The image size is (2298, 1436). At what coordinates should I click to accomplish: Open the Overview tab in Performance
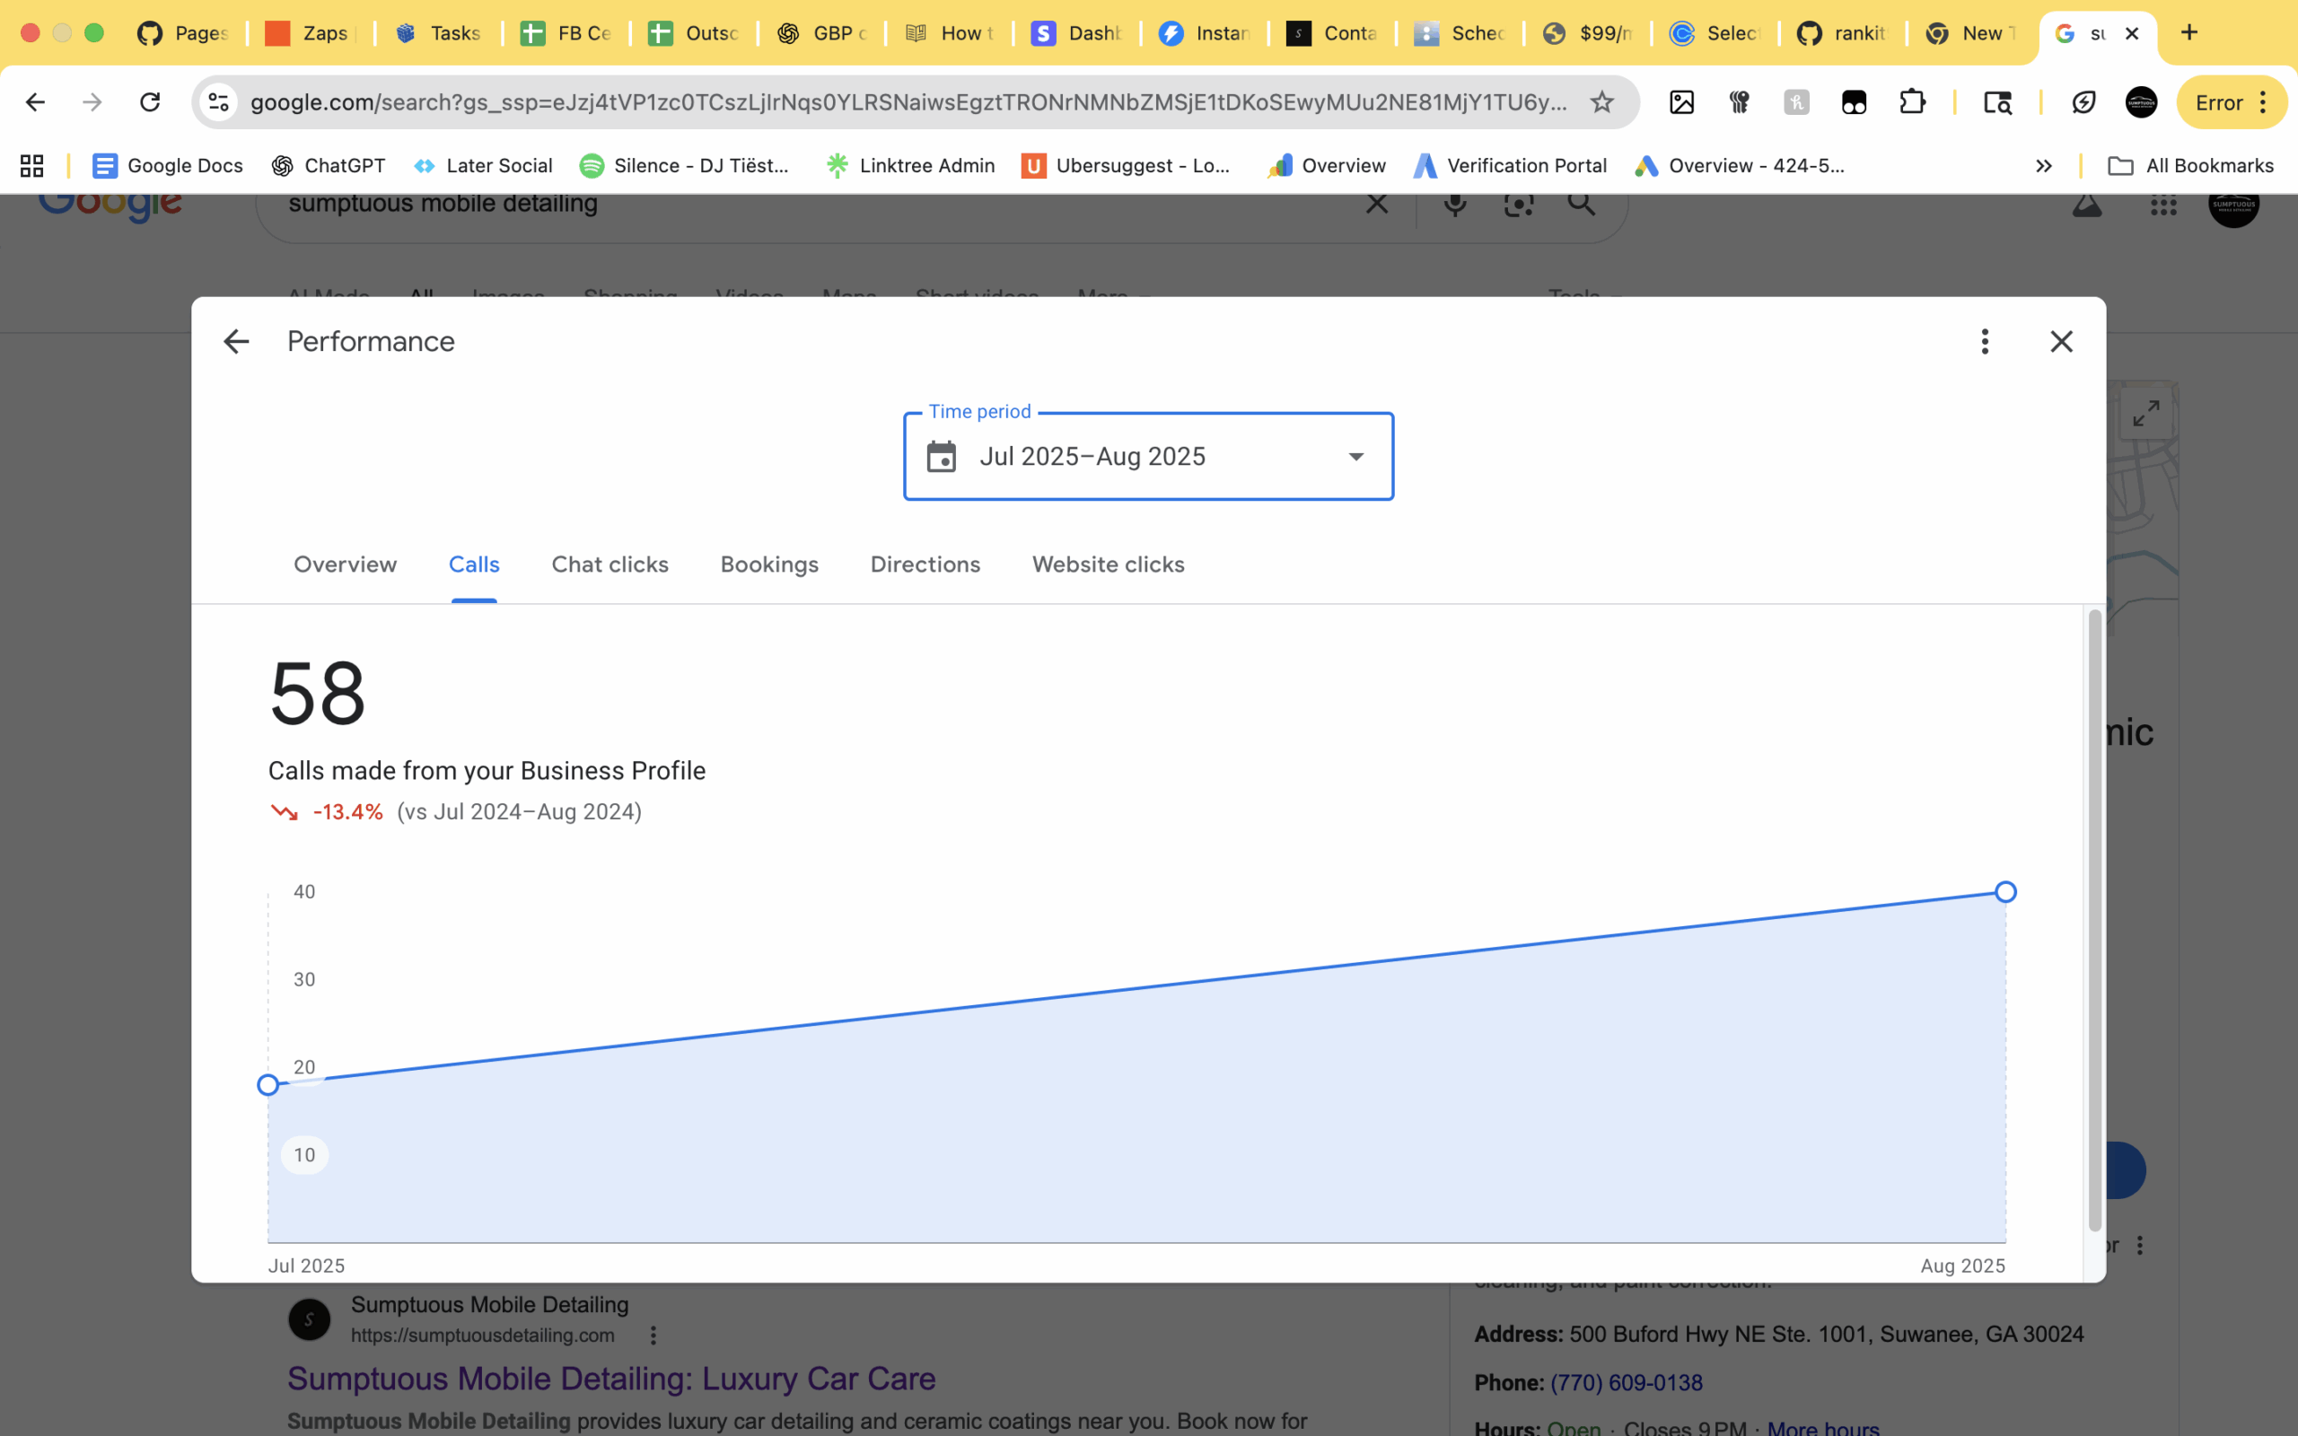345,565
